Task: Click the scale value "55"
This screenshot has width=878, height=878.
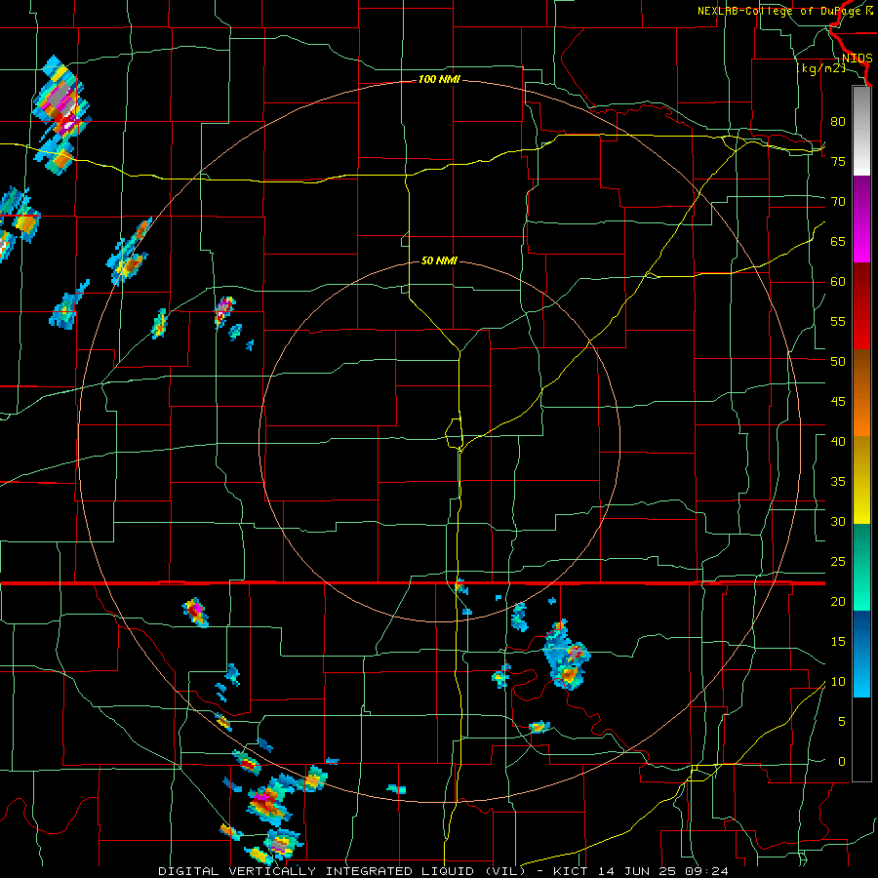Action: (x=838, y=321)
